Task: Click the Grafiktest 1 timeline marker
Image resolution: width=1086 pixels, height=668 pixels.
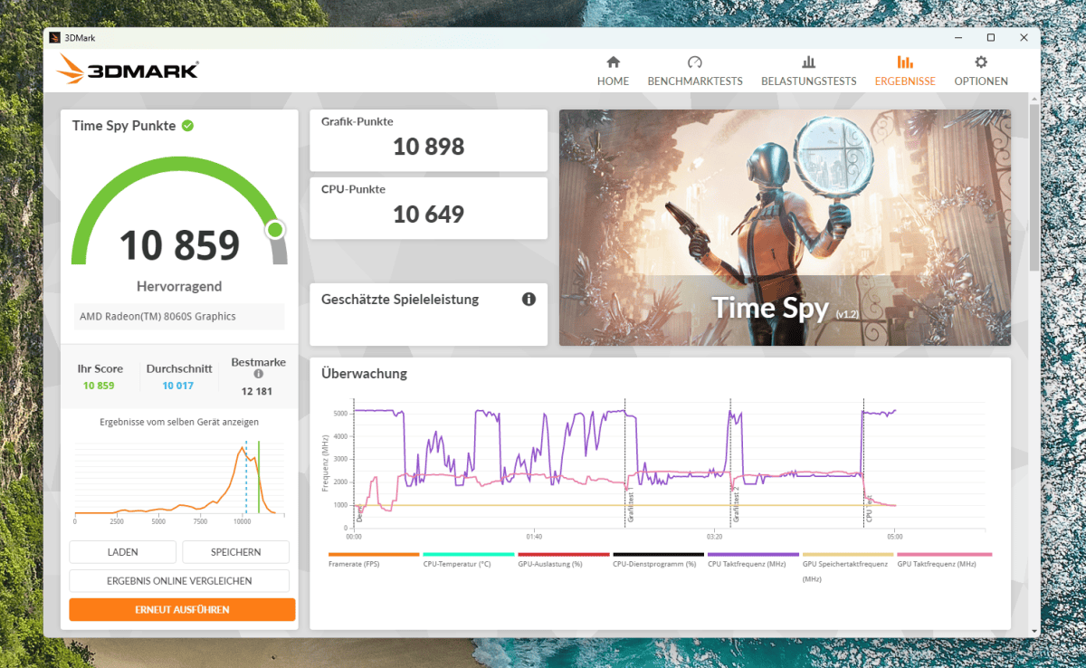Action: click(624, 463)
